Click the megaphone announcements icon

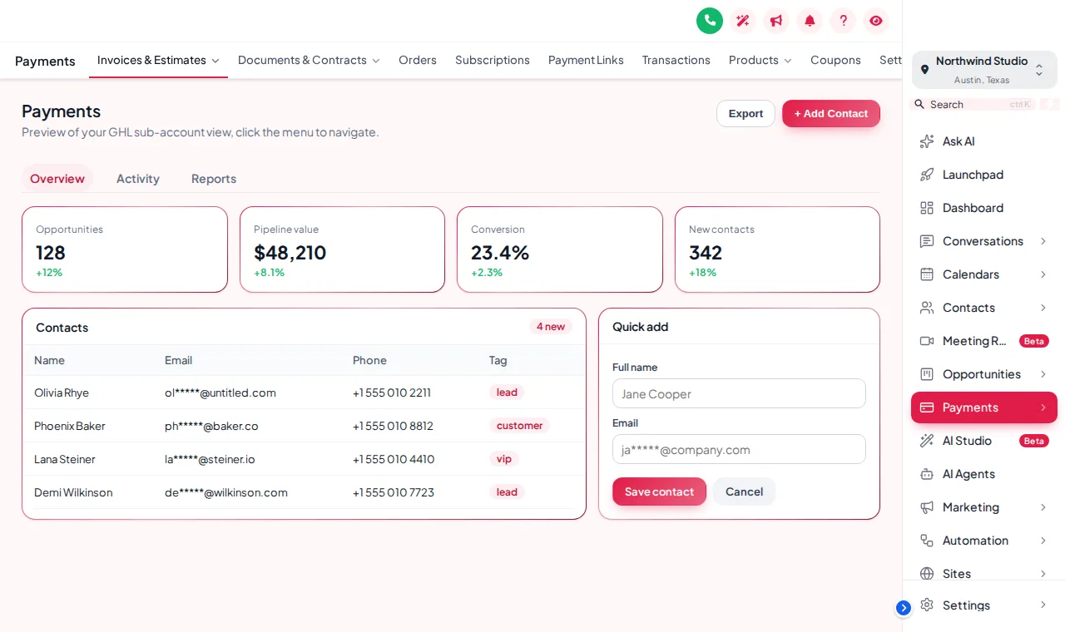(x=776, y=21)
